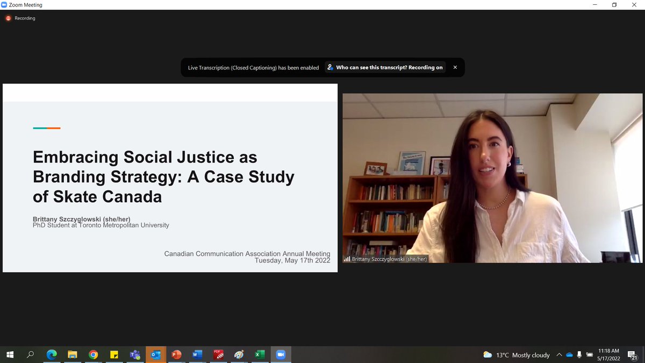Viewport: 645px width, 363px height.
Task: Click the Live Transcription enabled message
Action: click(x=253, y=67)
